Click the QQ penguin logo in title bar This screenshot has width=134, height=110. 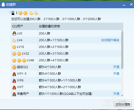click(3, 4)
